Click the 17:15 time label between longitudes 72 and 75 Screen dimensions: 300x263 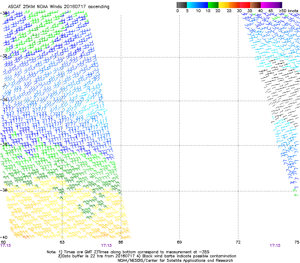pos(275,246)
